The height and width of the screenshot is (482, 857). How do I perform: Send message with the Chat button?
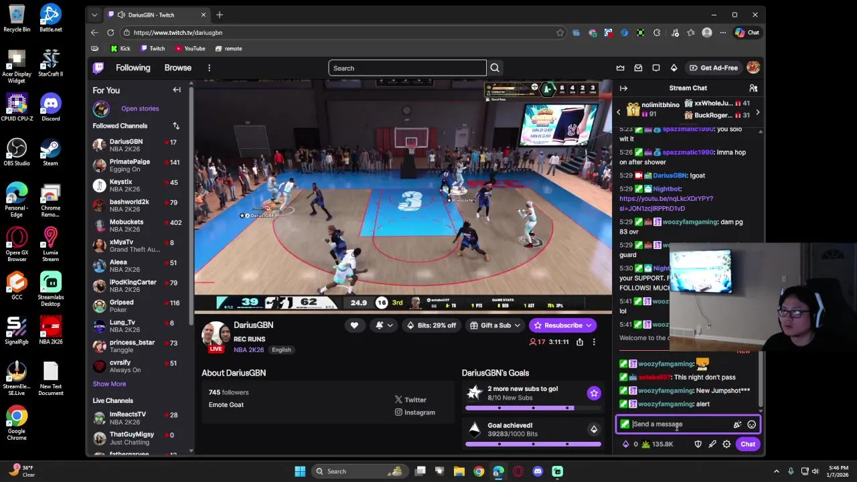click(x=748, y=444)
